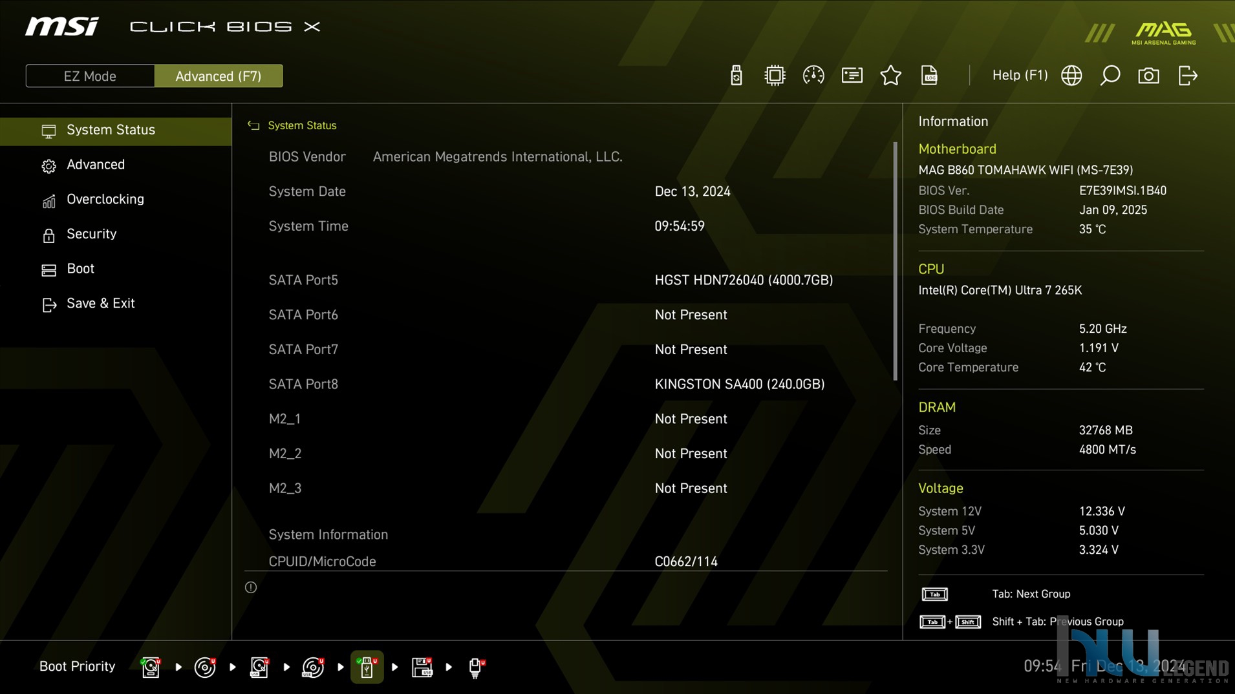The height and width of the screenshot is (694, 1235).
Task: Click the BIOS Build Date Jan 09, 2025
Action: click(x=1113, y=210)
